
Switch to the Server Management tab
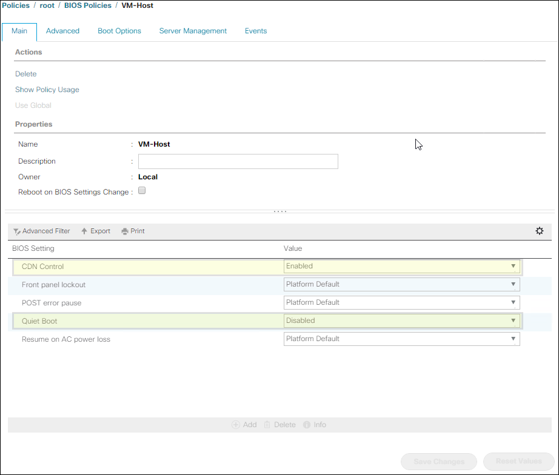tap(193, 31)
